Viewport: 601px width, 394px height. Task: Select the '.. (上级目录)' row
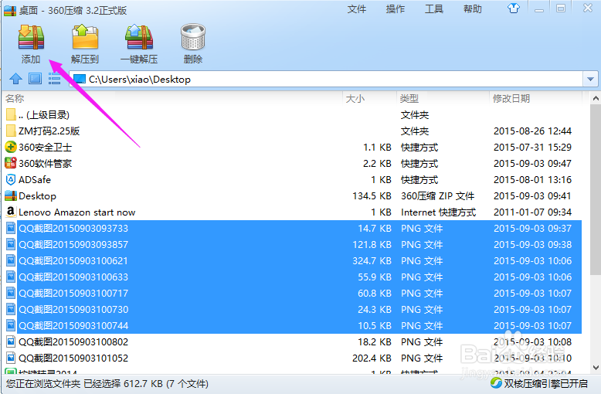point(293,114)
